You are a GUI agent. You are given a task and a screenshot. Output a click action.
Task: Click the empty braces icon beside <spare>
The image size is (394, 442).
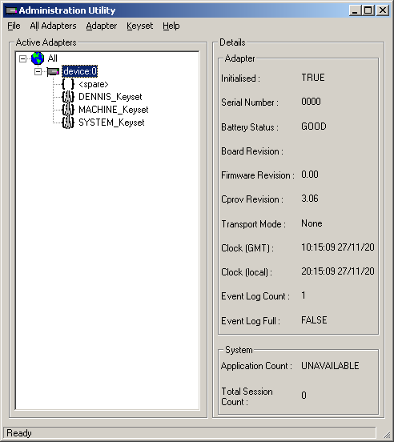[x=68, y=84]
